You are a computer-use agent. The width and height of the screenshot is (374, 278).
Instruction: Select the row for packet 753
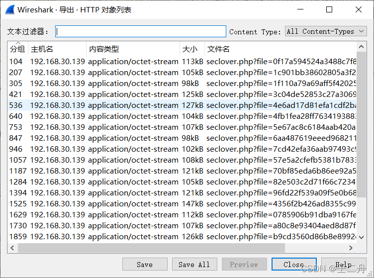(182, 127)
